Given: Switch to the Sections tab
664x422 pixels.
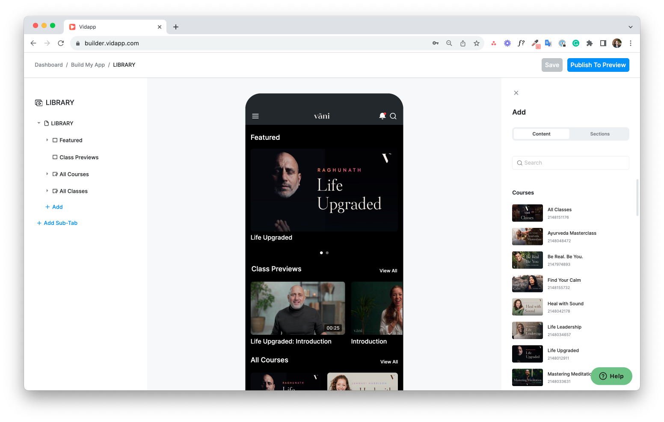Looking at the screenshot, I should (599, 134).
